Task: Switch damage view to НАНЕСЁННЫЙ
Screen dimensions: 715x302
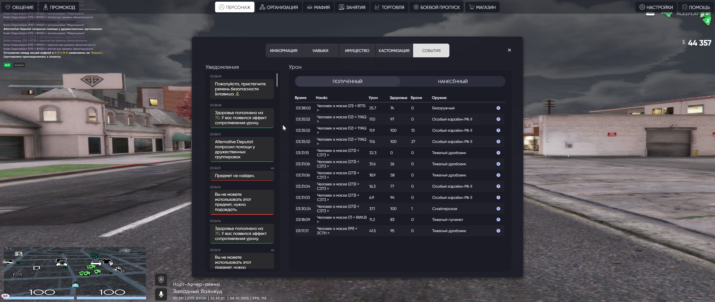Action: click(x=452, y=81)
